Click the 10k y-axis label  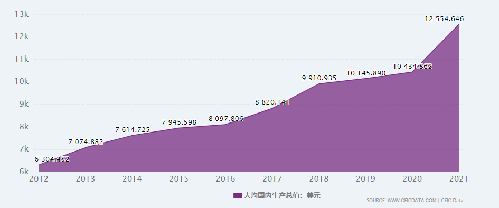coord(22,82)
